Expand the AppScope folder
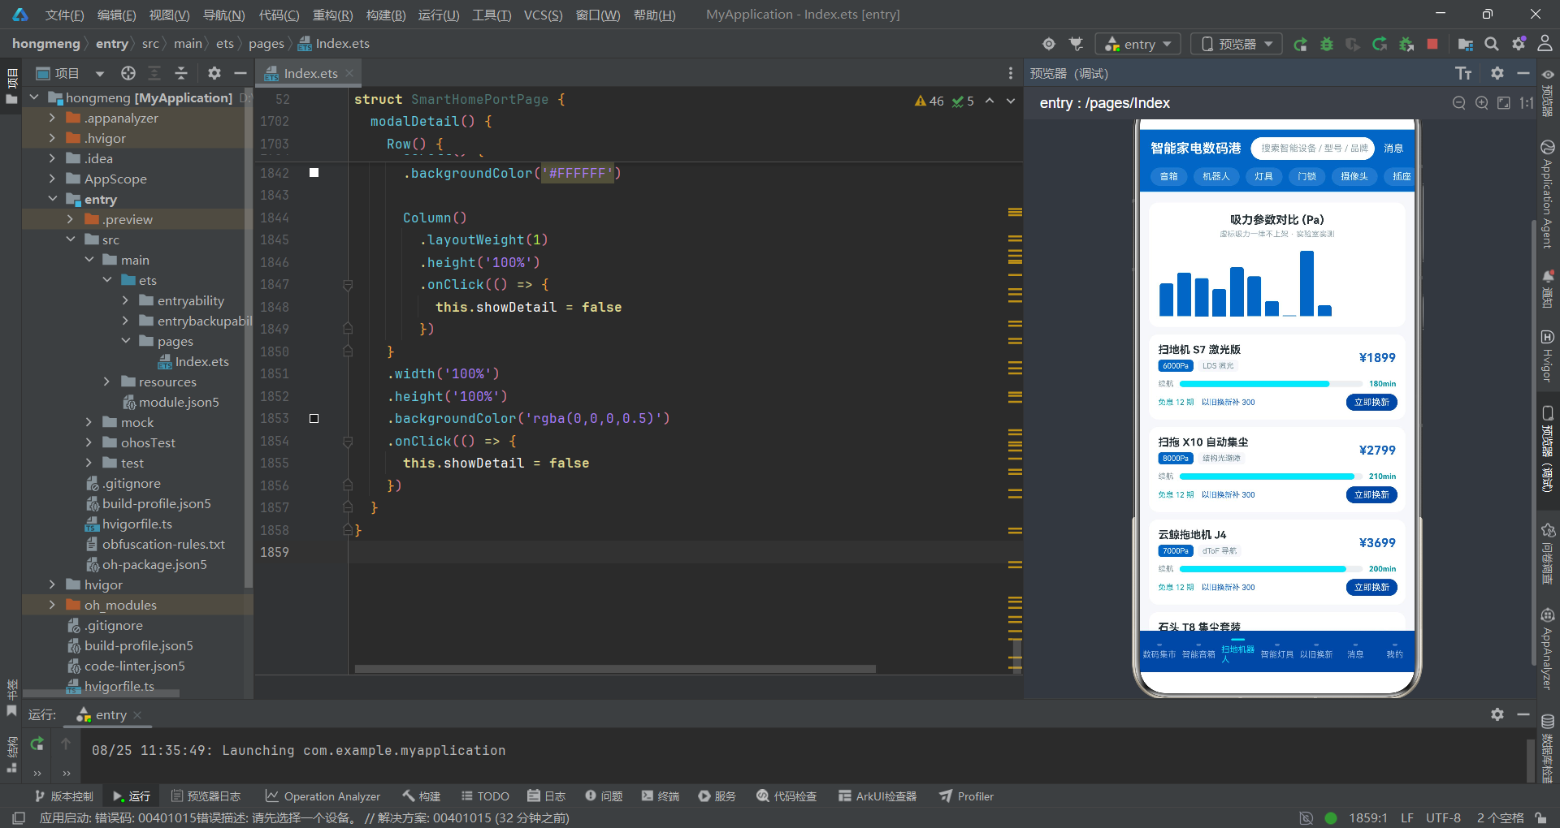This screenshot has width=1560, height=828. point(53,179)
